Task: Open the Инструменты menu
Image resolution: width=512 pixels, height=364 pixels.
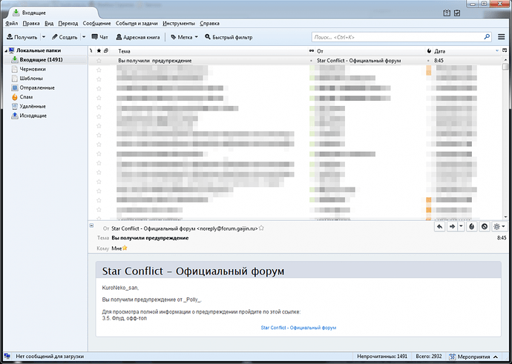Action: tap(179, 24)
